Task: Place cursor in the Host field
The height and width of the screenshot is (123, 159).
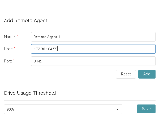Action: pyautogui.click(x=93, y=49)
